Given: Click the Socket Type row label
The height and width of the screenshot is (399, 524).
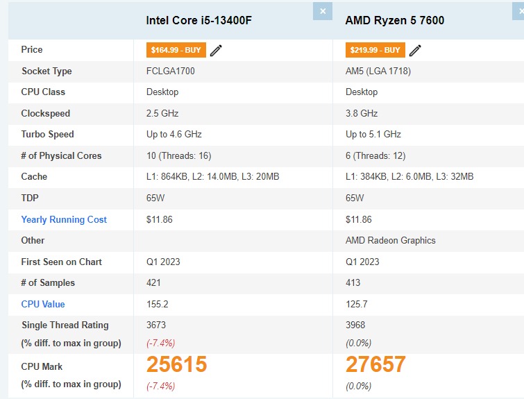Looking at the screenshot, I should point(47,71).
